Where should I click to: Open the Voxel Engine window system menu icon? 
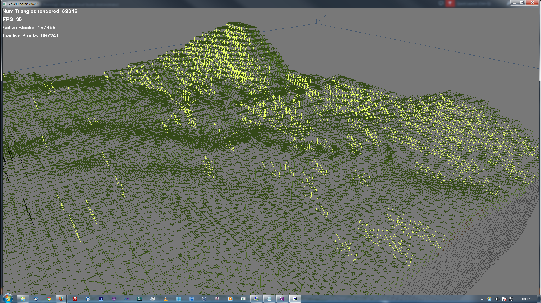coord(5,4)
